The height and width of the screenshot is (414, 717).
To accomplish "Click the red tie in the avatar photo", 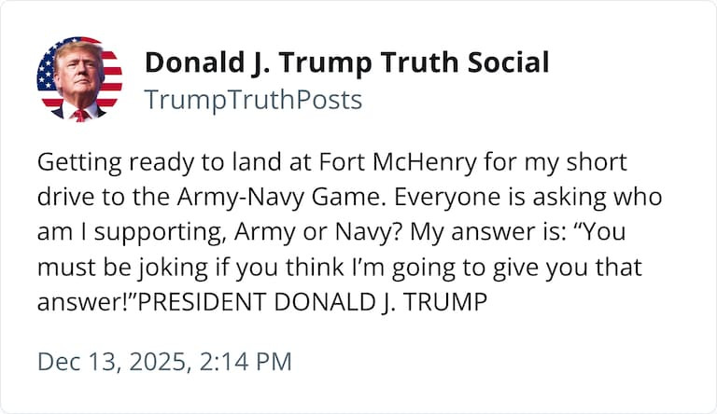I will pyautogui.click(x=80, y=115).
